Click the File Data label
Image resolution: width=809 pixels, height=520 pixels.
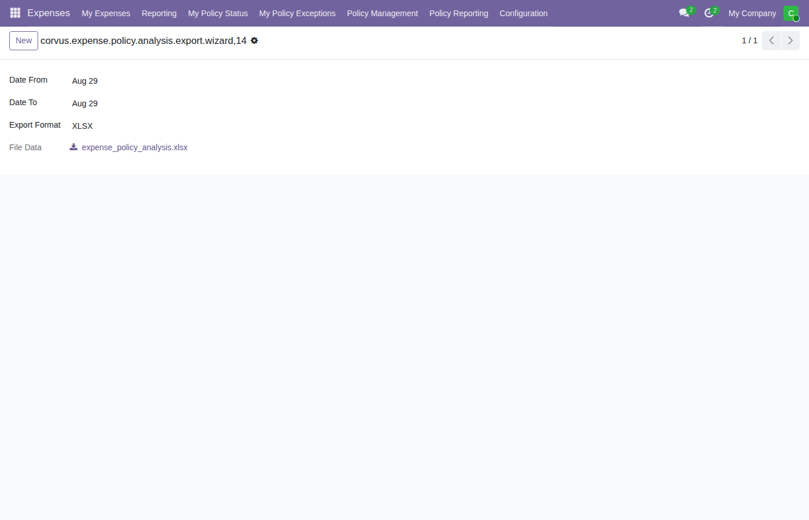[25, 147]
